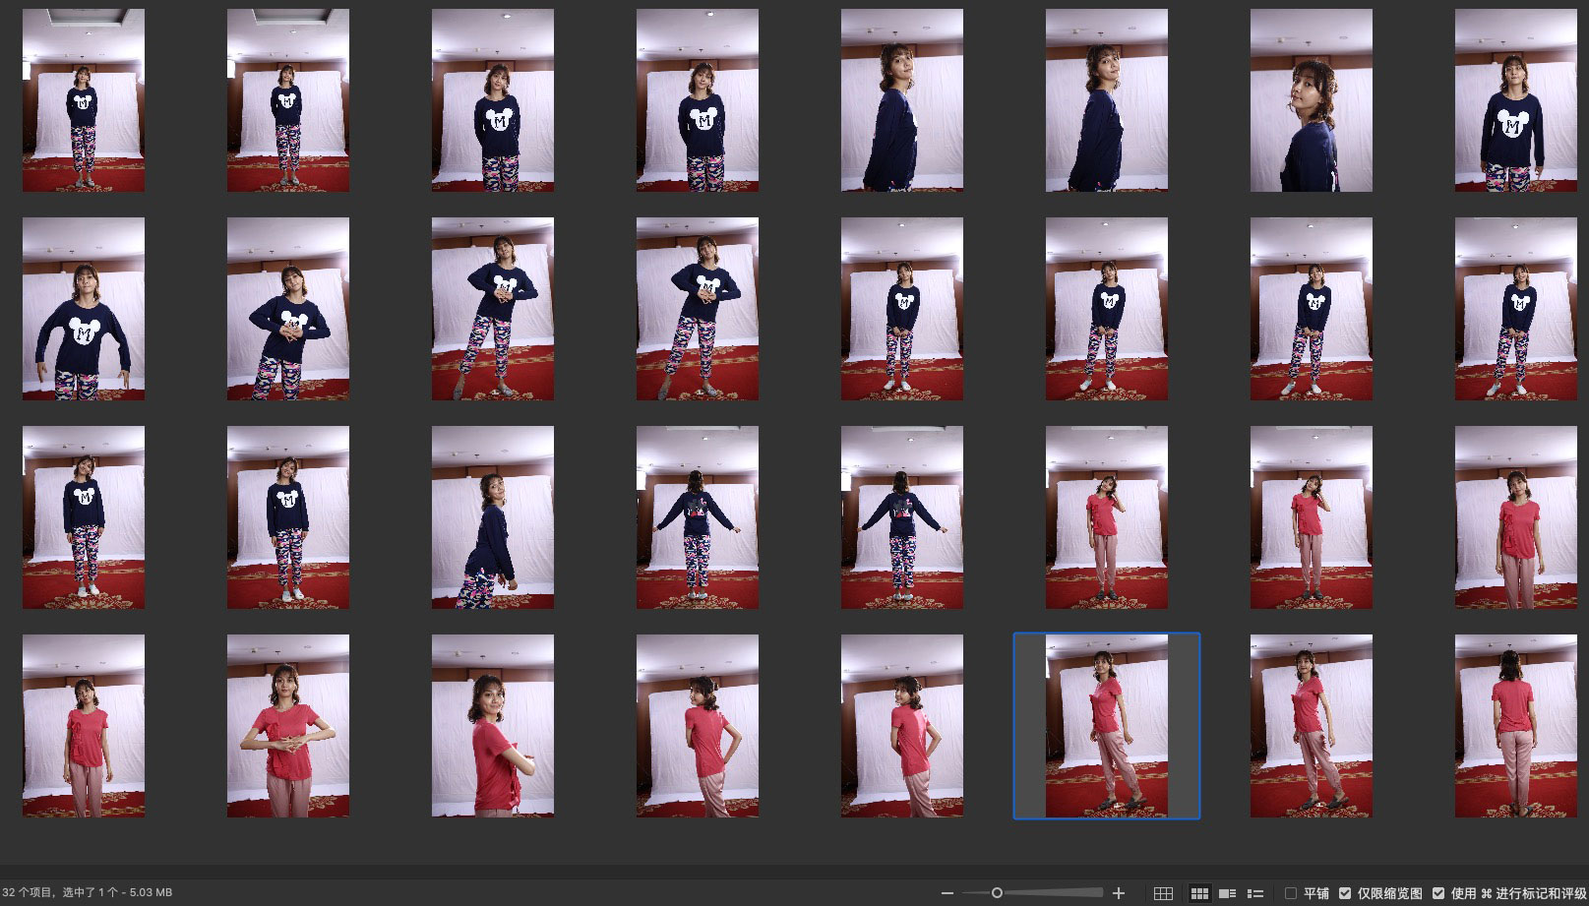The height and width of the screenshot is (906, 1589).
Task: Select the last thumbnail in the bottom row
Action: (1515, 726)
